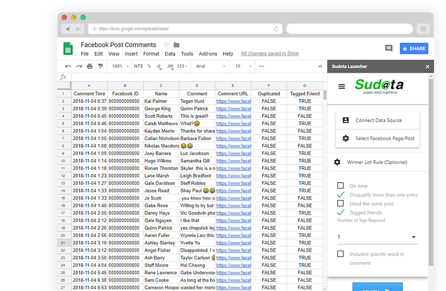Select the paint format tool
446x291 pixels.
pos(100,66)
